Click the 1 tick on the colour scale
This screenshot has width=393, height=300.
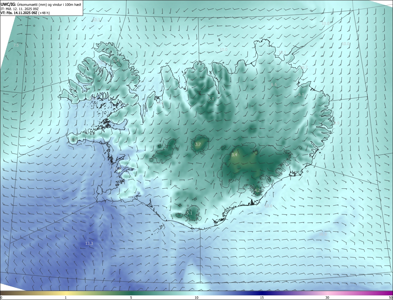[x=66, y=298]
